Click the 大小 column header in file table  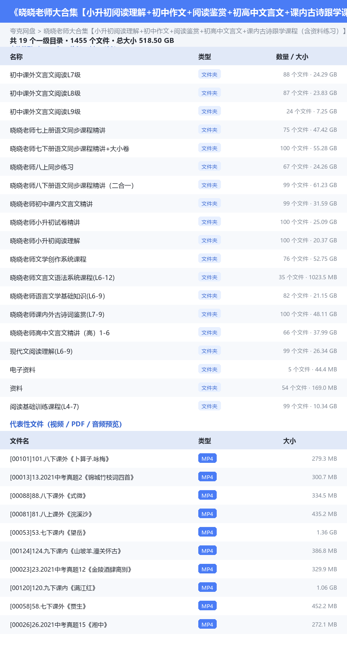[290, 441]
